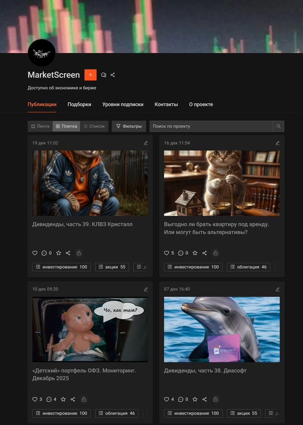Like the КЛВЗ Кристалл dividends post
Image resolution: width=303 pixels, height=425 pixels.
35,253
